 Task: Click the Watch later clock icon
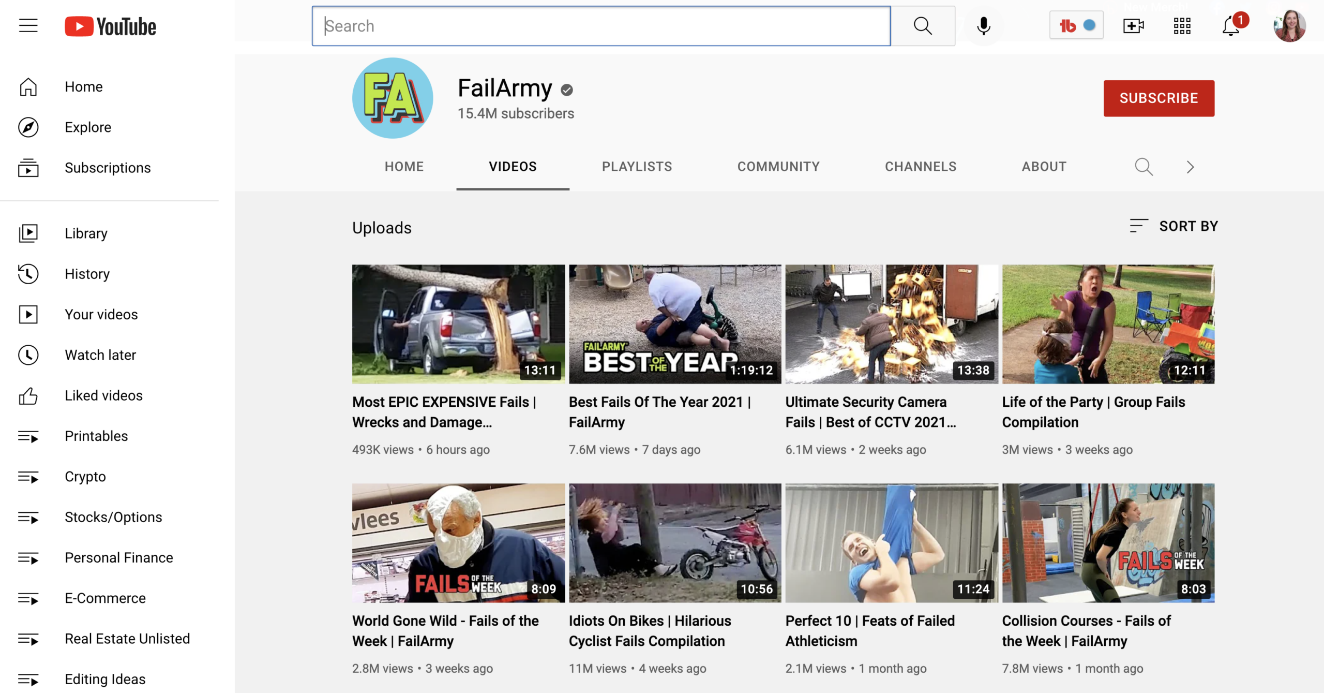coord(28,355)
